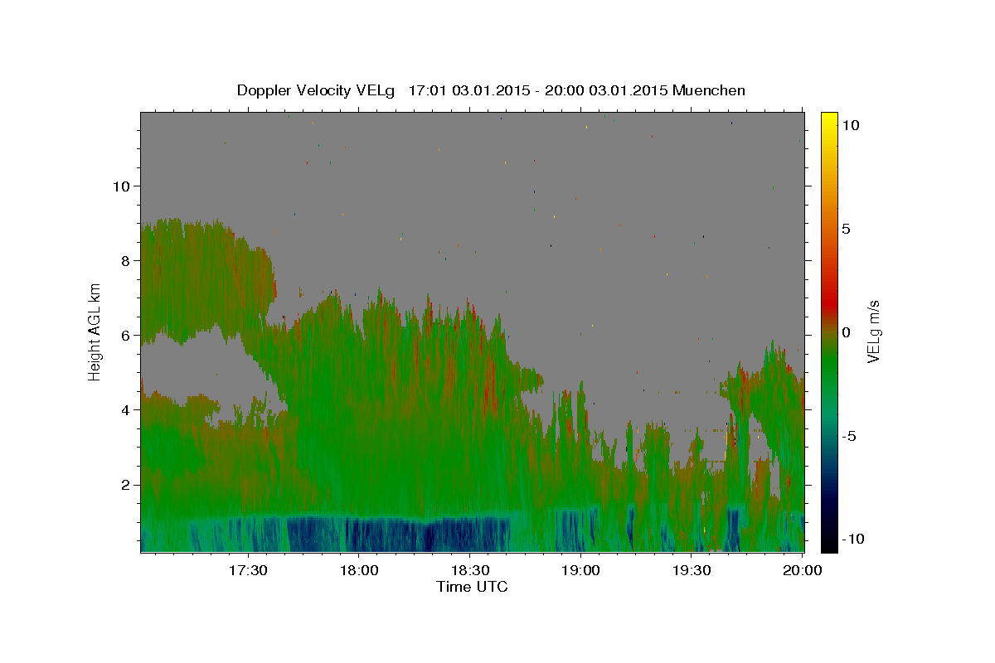Click the colorbar value 5 label
Viewport: 995px width, 663px height.
(x=848, y=229)
